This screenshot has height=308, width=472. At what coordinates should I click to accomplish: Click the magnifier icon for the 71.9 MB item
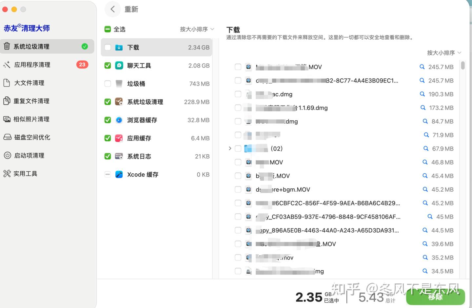click(426, 135)
